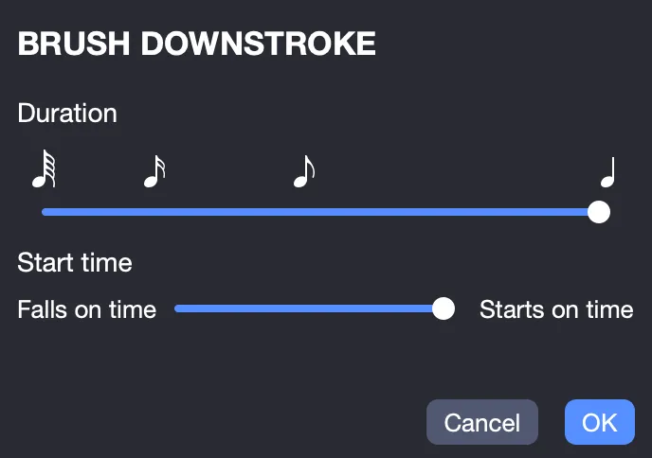The height and width of the screenshot is (458, 652).
Task: Set Duration slider between eighth and quarter notes
Action: (x=456, y=212)
